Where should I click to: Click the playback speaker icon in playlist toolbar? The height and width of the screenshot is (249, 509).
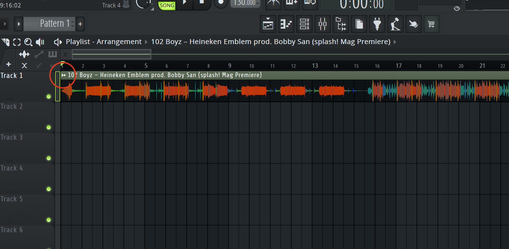[x=40, y=42]
